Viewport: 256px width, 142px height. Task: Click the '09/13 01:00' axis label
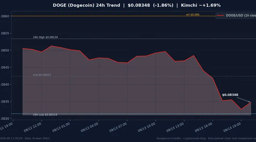pyautogui.click(x=61, y=127)
